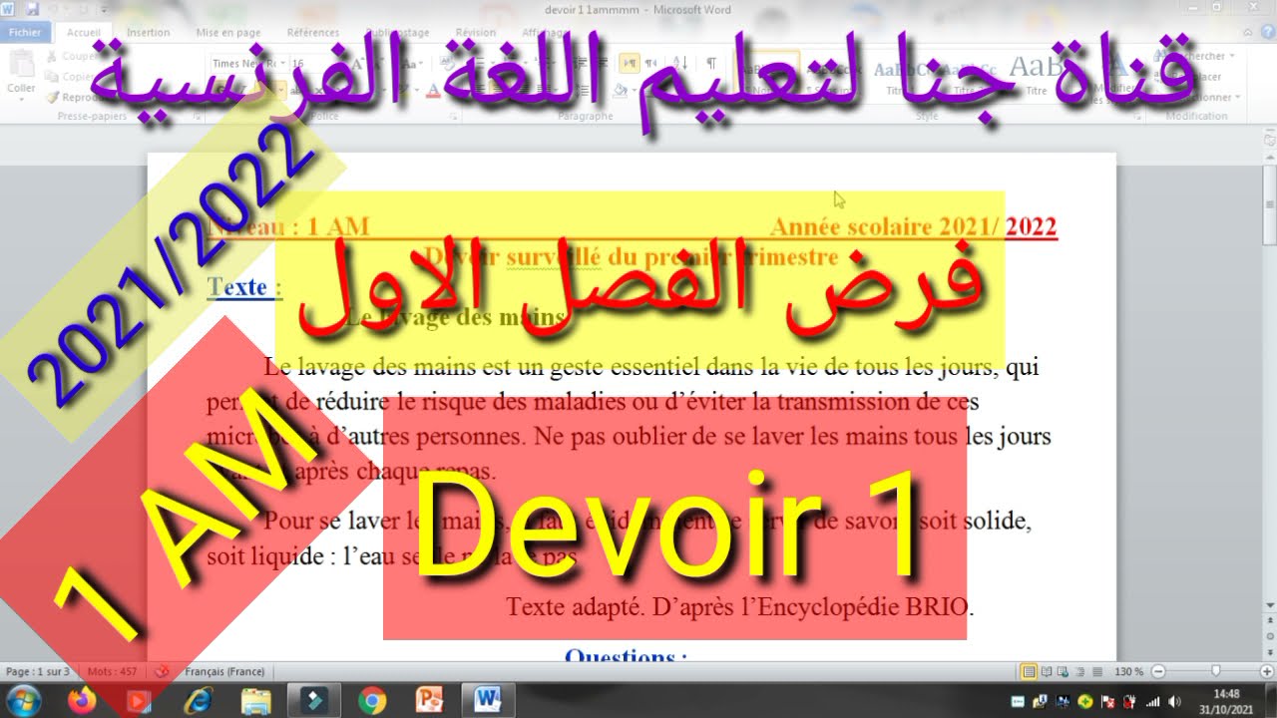
Task: Click the previous page double-arrow button
Action: (x=1269, y=619)
